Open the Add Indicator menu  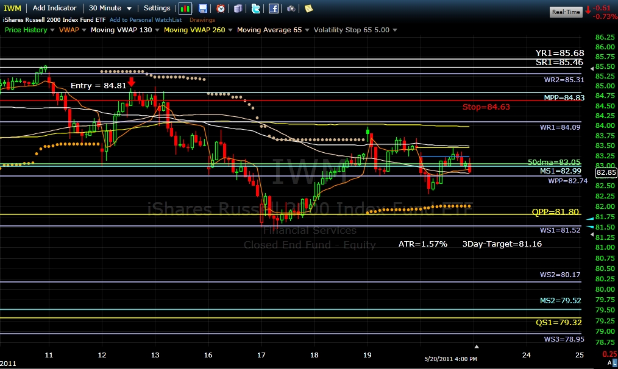[x=54, y=8]
